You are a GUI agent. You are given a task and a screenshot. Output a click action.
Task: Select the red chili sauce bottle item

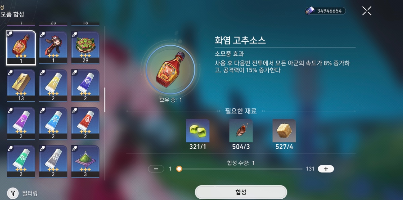pyautogui.click(x=21, y=48)
